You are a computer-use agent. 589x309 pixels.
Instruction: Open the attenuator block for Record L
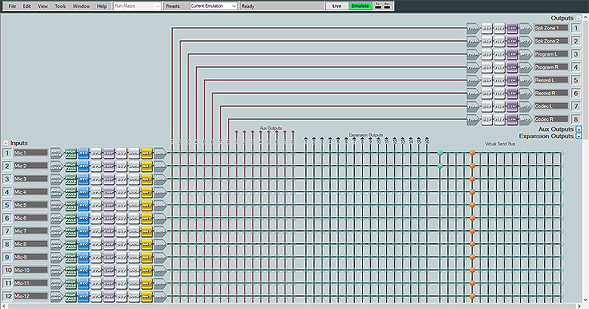tap(525, 80)
